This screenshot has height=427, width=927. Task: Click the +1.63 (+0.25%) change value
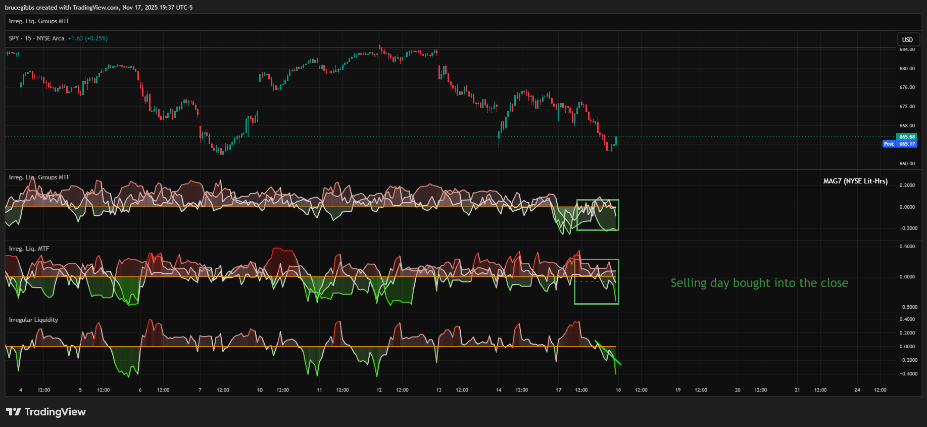pos(88,38)
